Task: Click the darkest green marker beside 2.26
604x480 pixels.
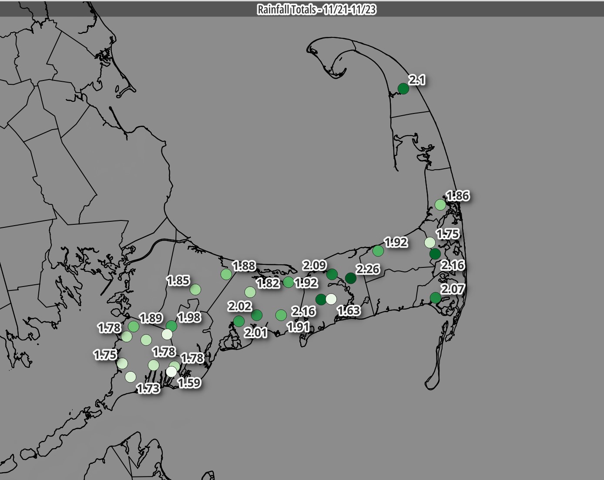Action: pyautogui.click(x=350, y=278)
